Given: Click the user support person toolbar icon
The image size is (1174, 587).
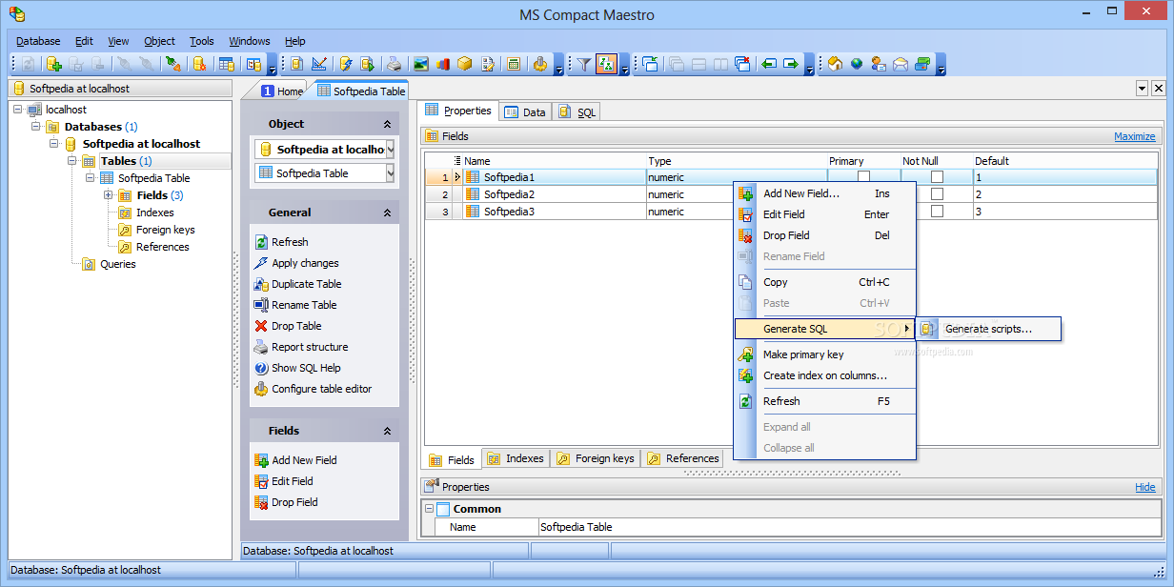Looking at the screenshot, I should tap(879, 64).
